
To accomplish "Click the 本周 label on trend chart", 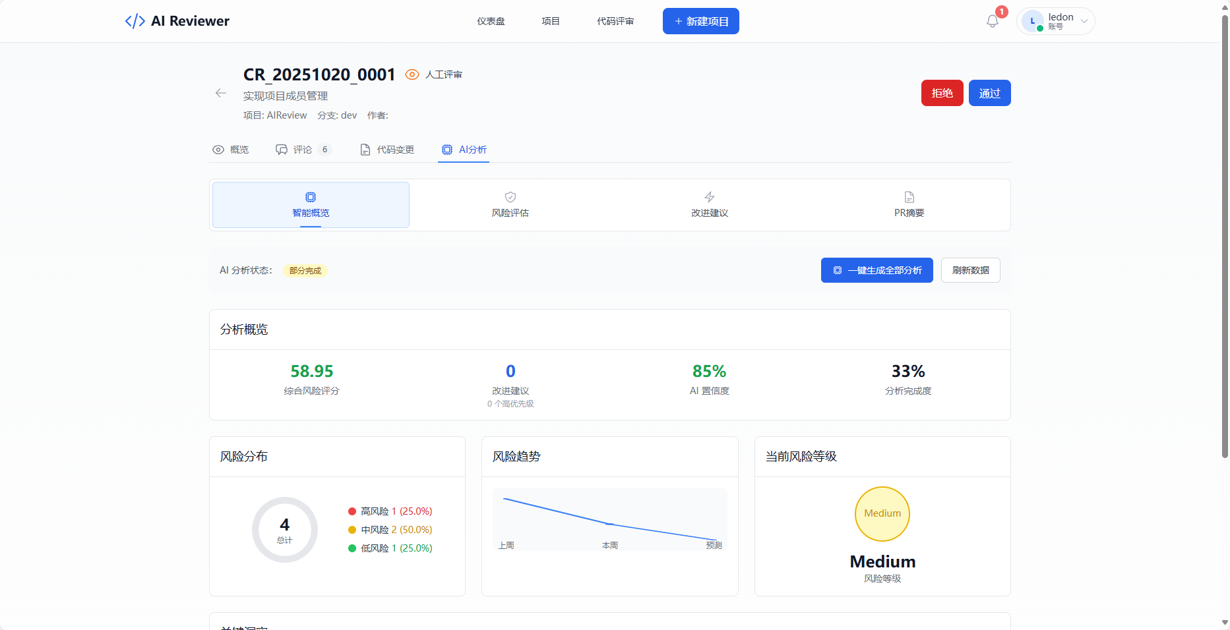I will pyautogui.click(x=610, y=546).
